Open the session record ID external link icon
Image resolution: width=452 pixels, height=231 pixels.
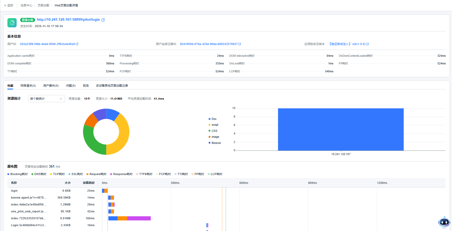pos(240,44)
